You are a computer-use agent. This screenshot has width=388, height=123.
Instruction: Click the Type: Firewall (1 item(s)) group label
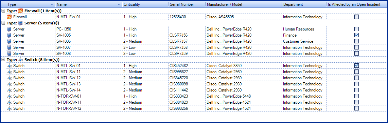[x=34, y=11]
